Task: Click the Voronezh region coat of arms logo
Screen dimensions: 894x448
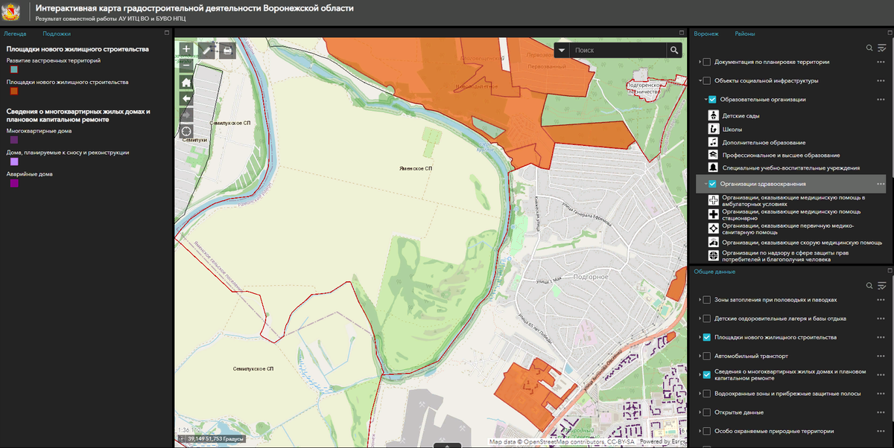Action: (x=12, y=12)
